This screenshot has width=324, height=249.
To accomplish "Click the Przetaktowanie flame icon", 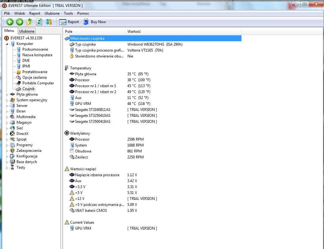I will tap(19, 72).
